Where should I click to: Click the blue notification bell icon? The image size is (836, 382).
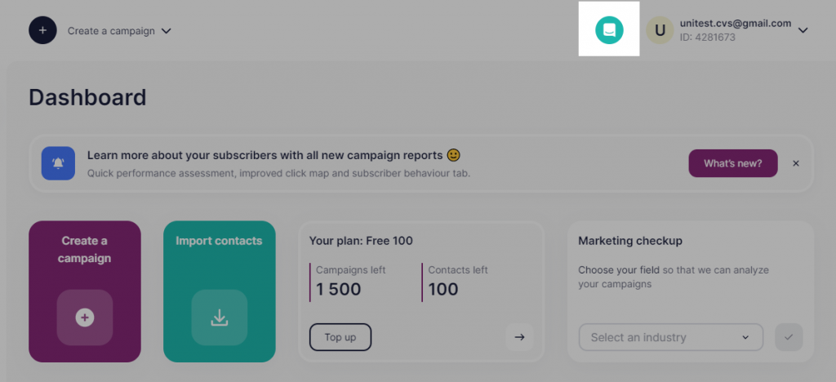(x=58, y=163)
